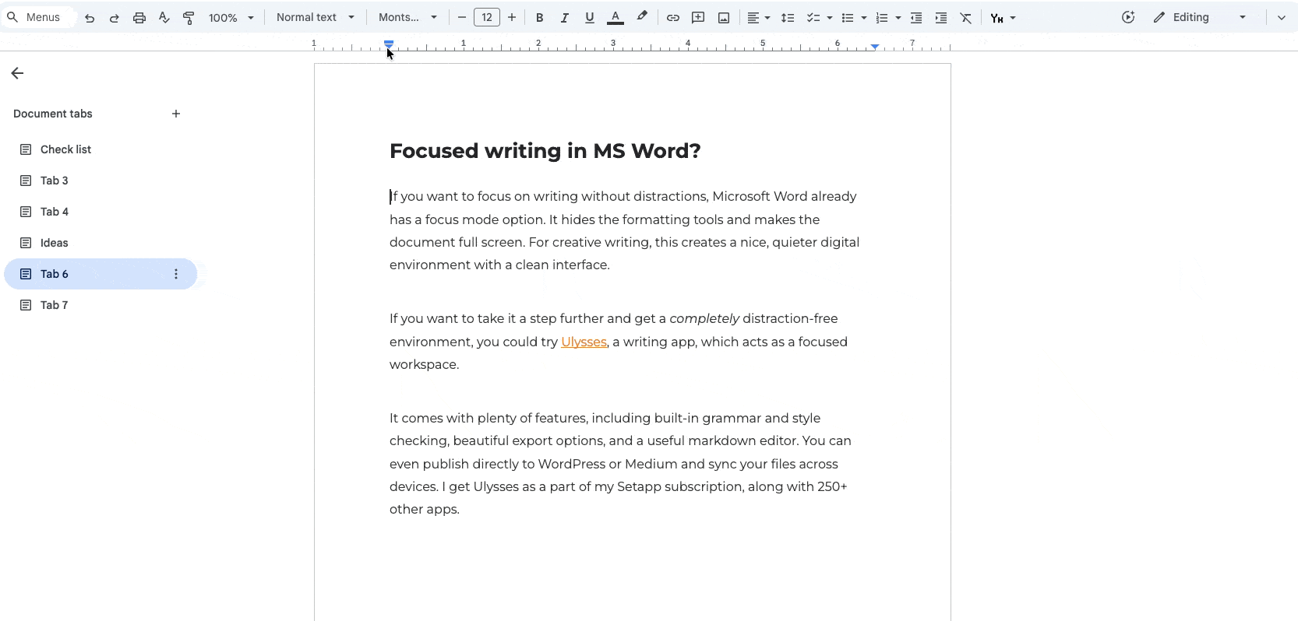Open line and paragraph spacing
The width and height of the screenshot is (1298, 621).
(x=788, y=17)
